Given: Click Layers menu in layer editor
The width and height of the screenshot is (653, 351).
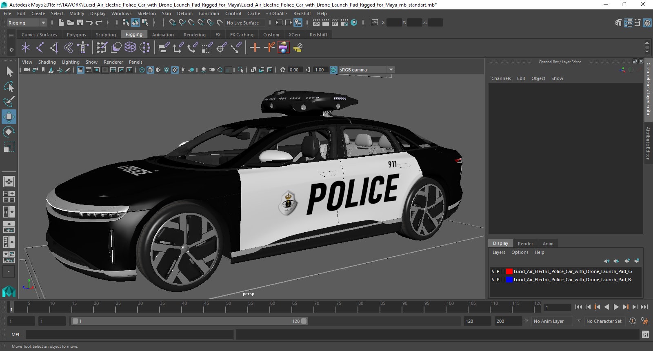Looking at the screenshot, I should [499, 252].
